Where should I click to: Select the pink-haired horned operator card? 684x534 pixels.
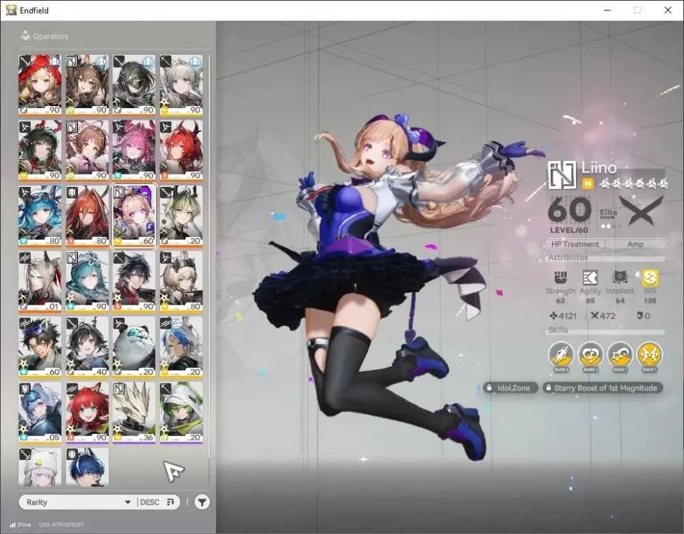point(134,150)
